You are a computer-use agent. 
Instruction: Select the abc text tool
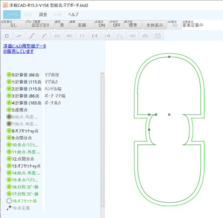[69, 36]
